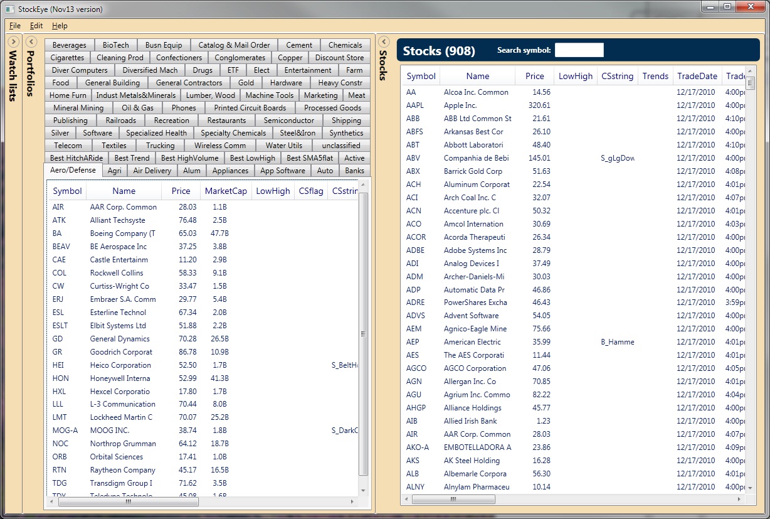Switch to the ETF tab
This screenshot has width=770, height=519.
pos(233,70)
